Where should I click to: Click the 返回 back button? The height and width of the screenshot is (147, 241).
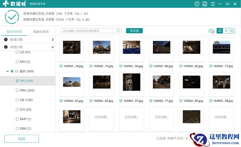[x=21, y=139]
